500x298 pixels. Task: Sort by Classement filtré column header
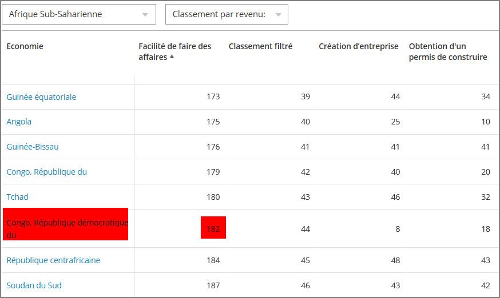click(x=260, y=46)
